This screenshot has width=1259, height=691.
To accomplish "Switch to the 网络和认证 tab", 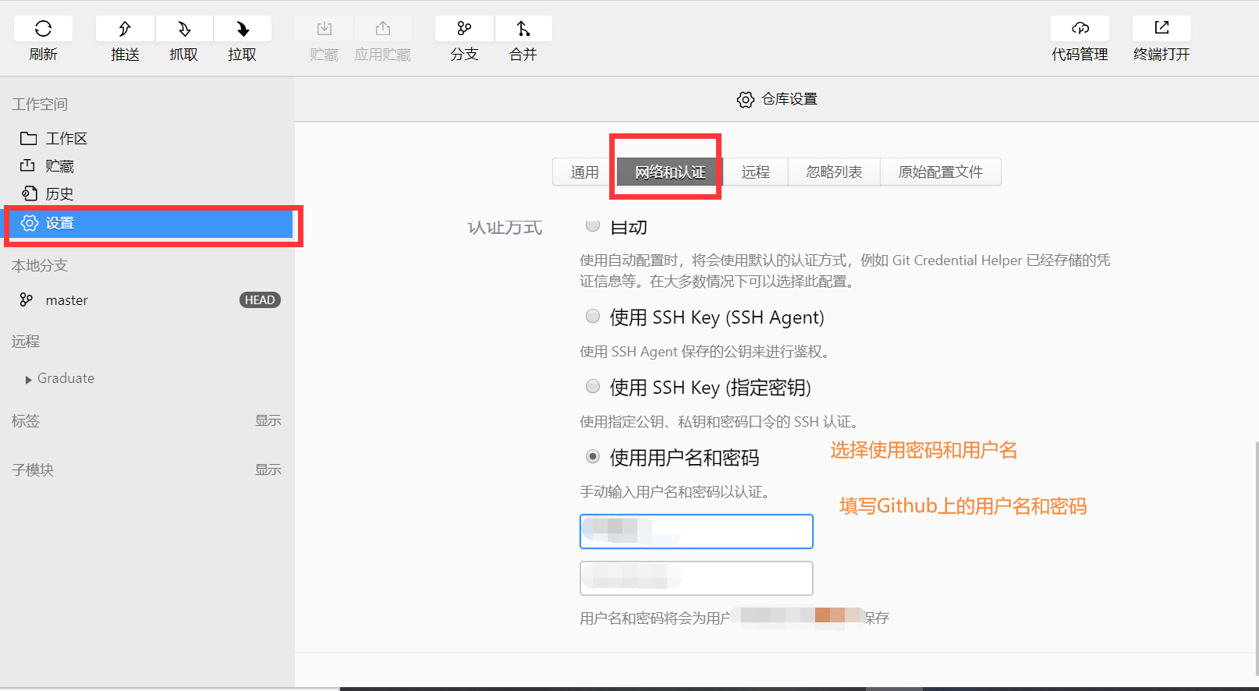I will [670, 172].
